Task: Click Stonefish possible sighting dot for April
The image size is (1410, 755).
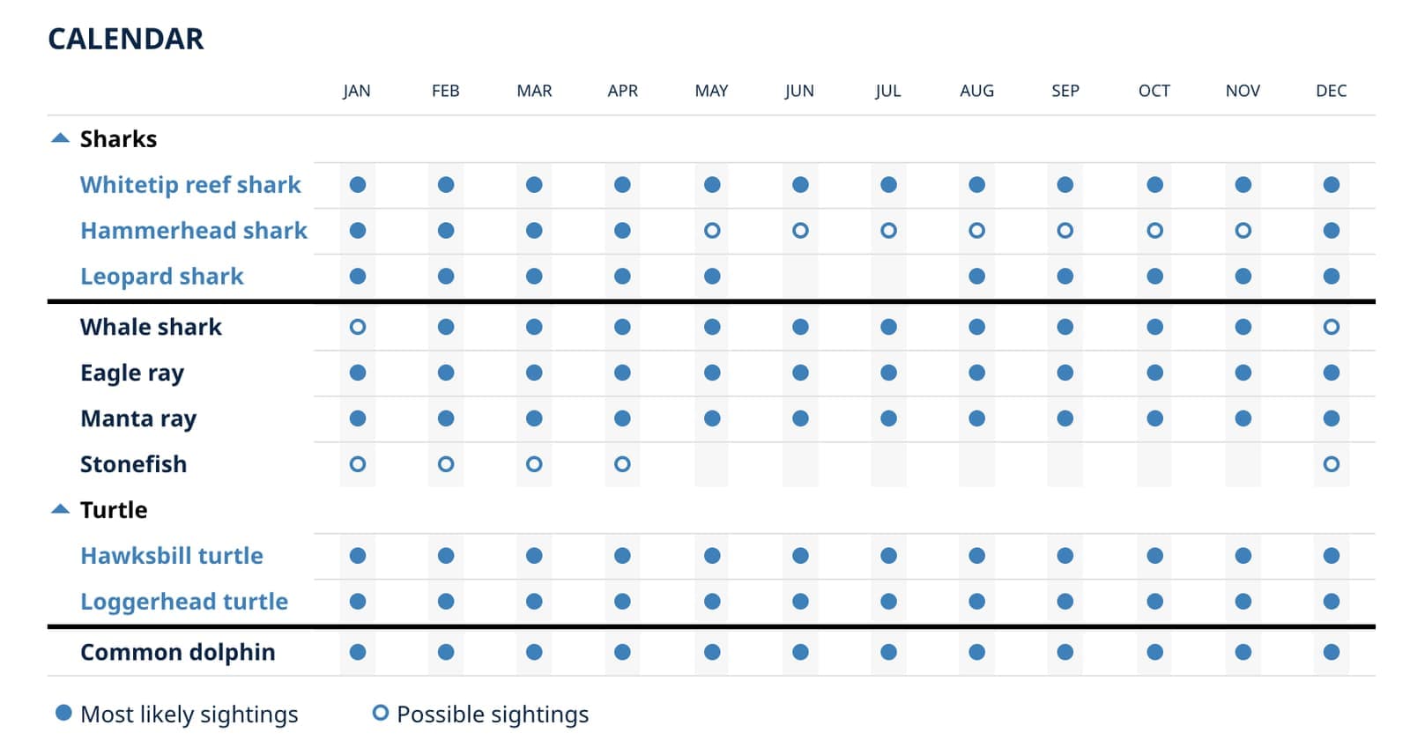Action: (622, 464)
